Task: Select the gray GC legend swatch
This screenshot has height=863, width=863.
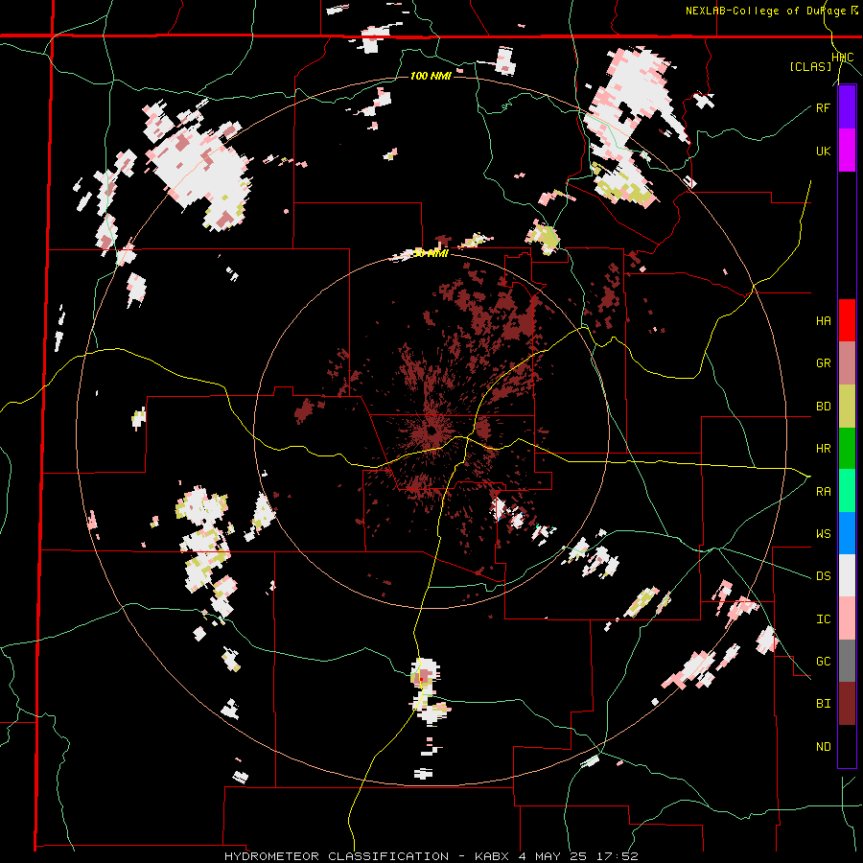Action: [847, 661]
